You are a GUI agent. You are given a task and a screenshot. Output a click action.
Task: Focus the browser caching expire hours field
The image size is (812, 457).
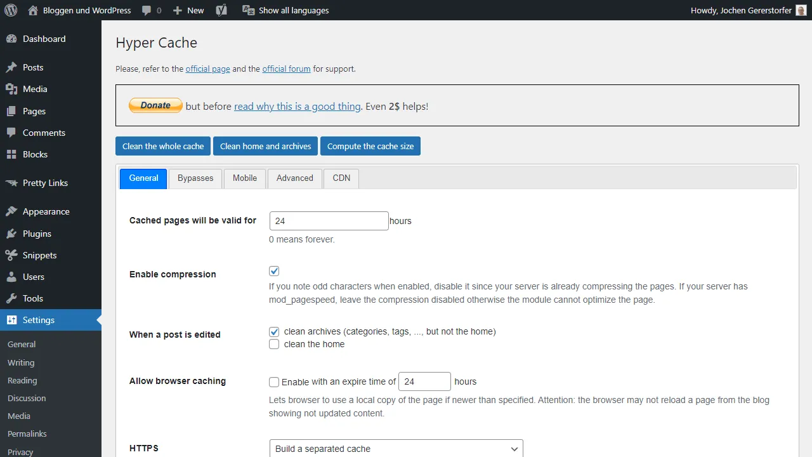coord(424,381)
